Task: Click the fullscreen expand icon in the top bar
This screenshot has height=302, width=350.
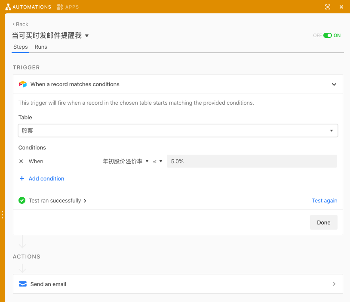Action: (x=327, y=7)
